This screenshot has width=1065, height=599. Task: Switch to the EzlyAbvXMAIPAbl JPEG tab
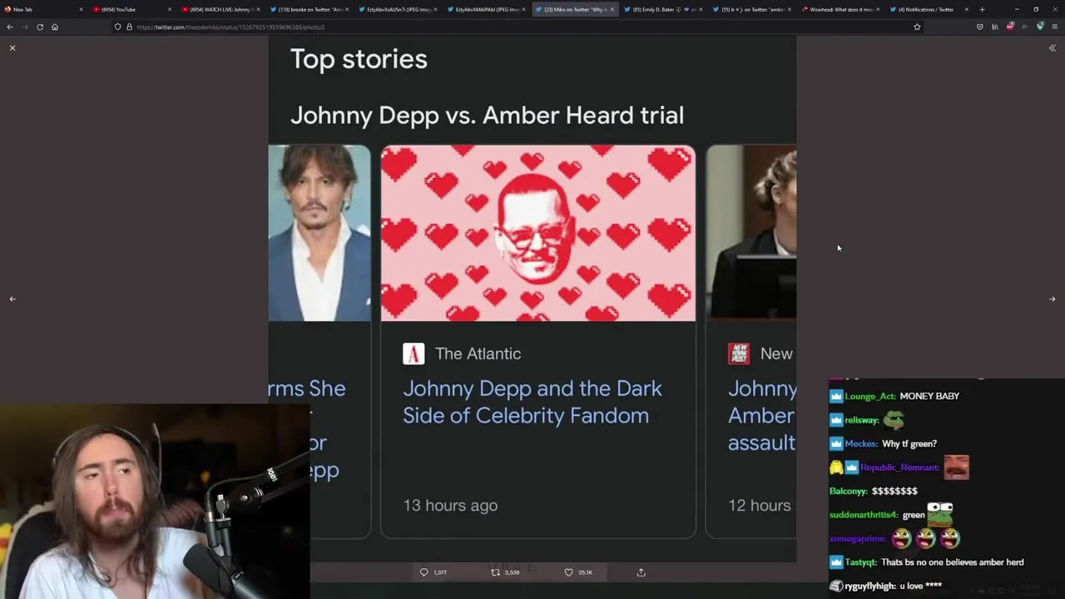tap(486, 9)
